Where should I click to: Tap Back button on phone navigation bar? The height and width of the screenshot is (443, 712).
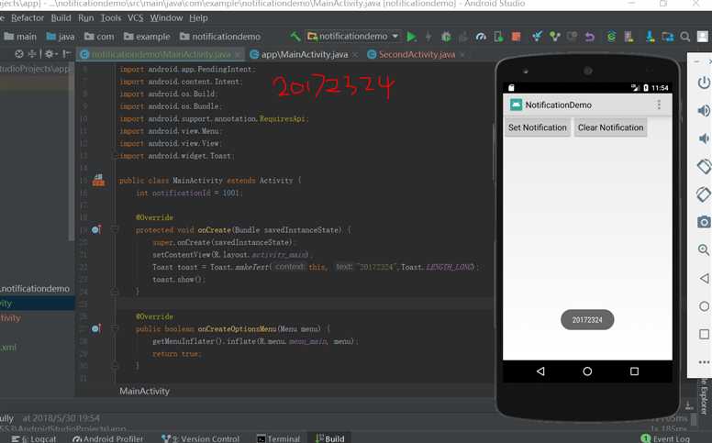[540, 371]
